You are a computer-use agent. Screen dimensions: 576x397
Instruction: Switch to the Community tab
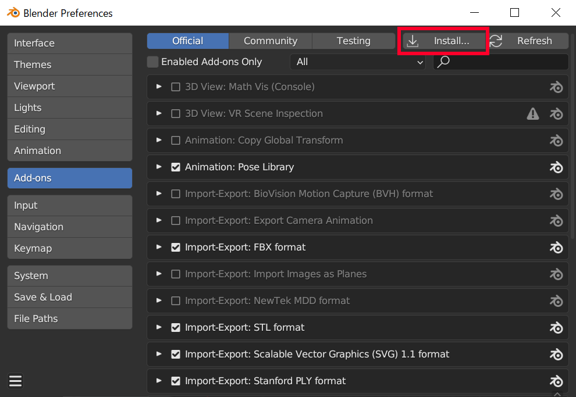[x=270, y=41]
